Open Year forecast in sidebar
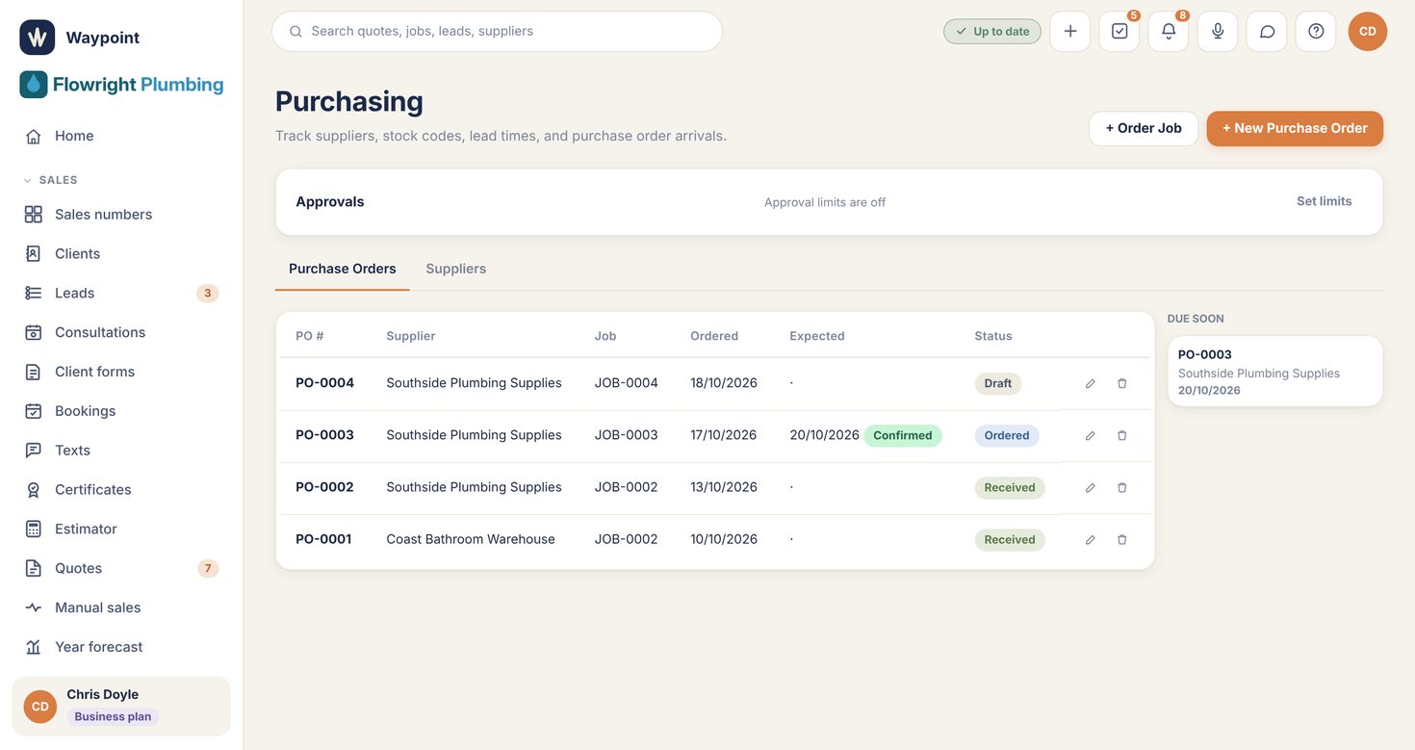Viewport: 1415px width, 750px height. [x=121, y=647]
